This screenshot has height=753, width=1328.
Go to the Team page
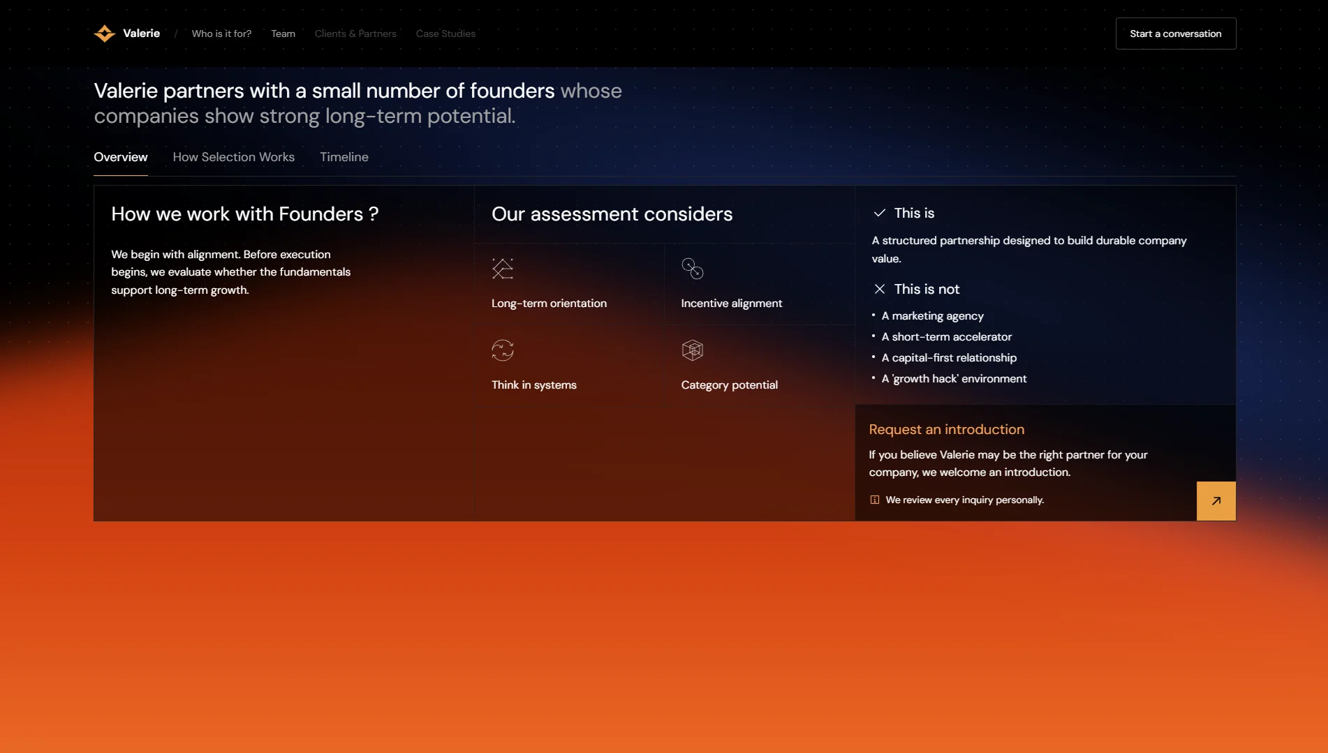(283, 33)
